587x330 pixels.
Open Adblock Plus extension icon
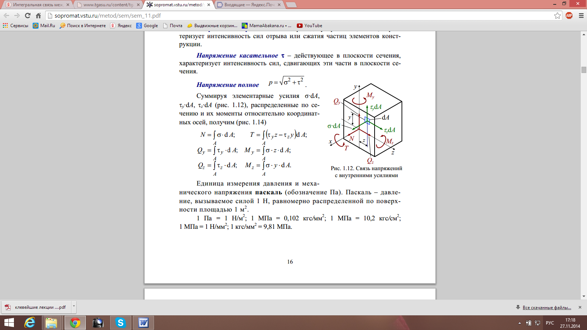tap(569, 15)
